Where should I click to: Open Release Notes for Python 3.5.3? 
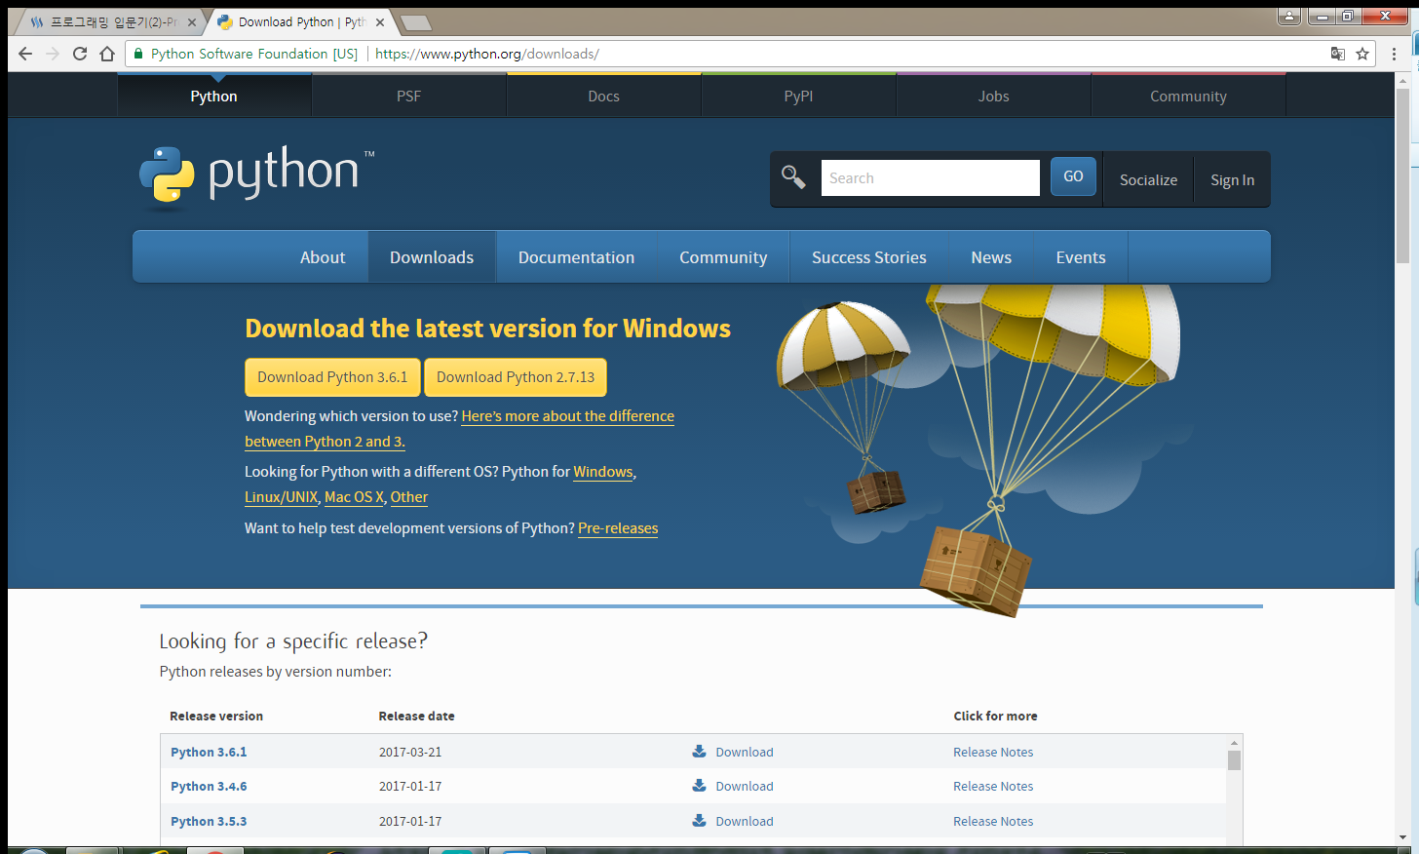click(x=993, y=821)
